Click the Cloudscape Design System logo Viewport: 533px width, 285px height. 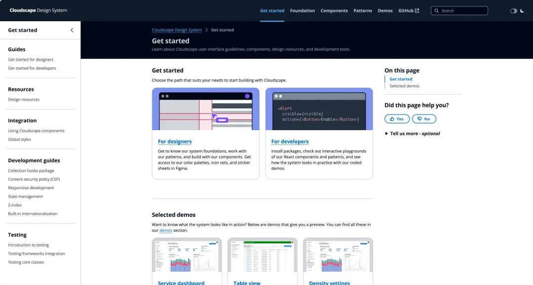coord(38,10)
